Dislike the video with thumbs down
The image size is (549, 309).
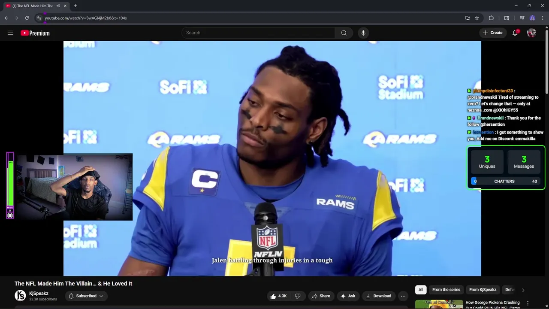click(298, 296)
